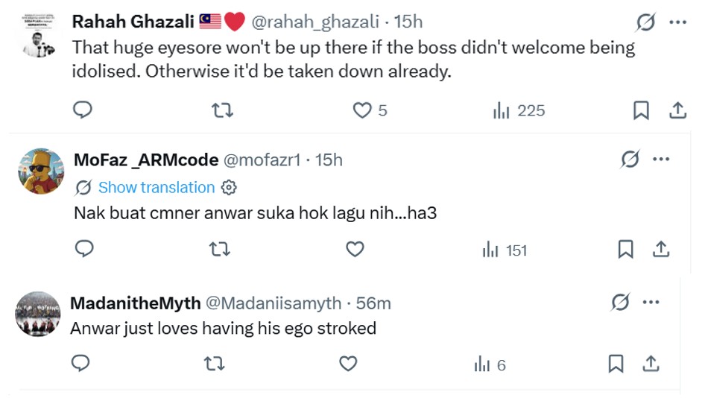
Task: Open translation settings gear icon
Action: coord(230,187)
